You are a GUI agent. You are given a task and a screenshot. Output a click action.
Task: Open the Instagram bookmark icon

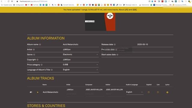pos(111,5)
